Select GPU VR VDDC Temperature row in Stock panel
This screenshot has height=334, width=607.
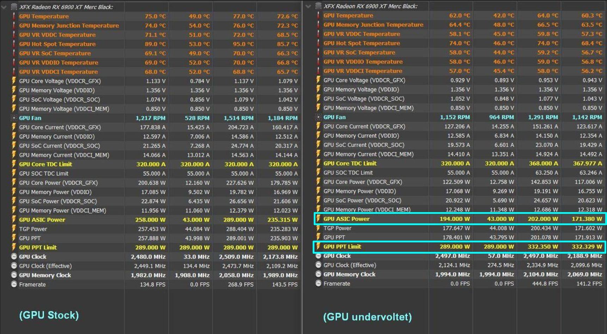click(x=151, y=35)
